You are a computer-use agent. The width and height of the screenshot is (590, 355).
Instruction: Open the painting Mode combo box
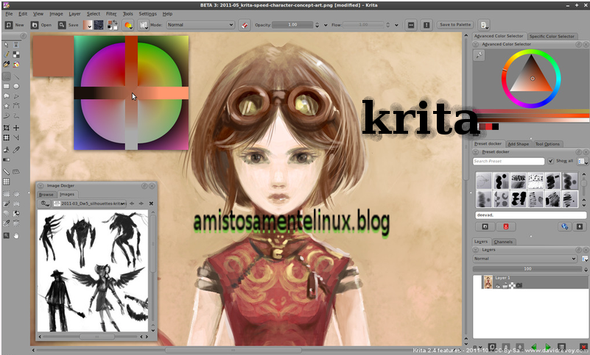[201, 25]
